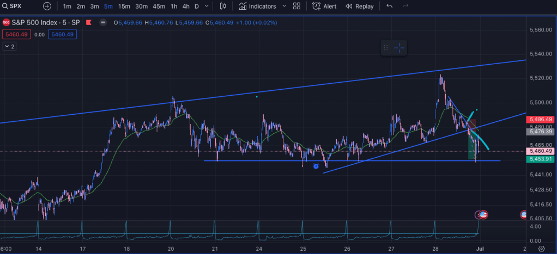Click the US flag economic event marker
Image resolution: width=557 pixels, height=254 pixels.
483,215
